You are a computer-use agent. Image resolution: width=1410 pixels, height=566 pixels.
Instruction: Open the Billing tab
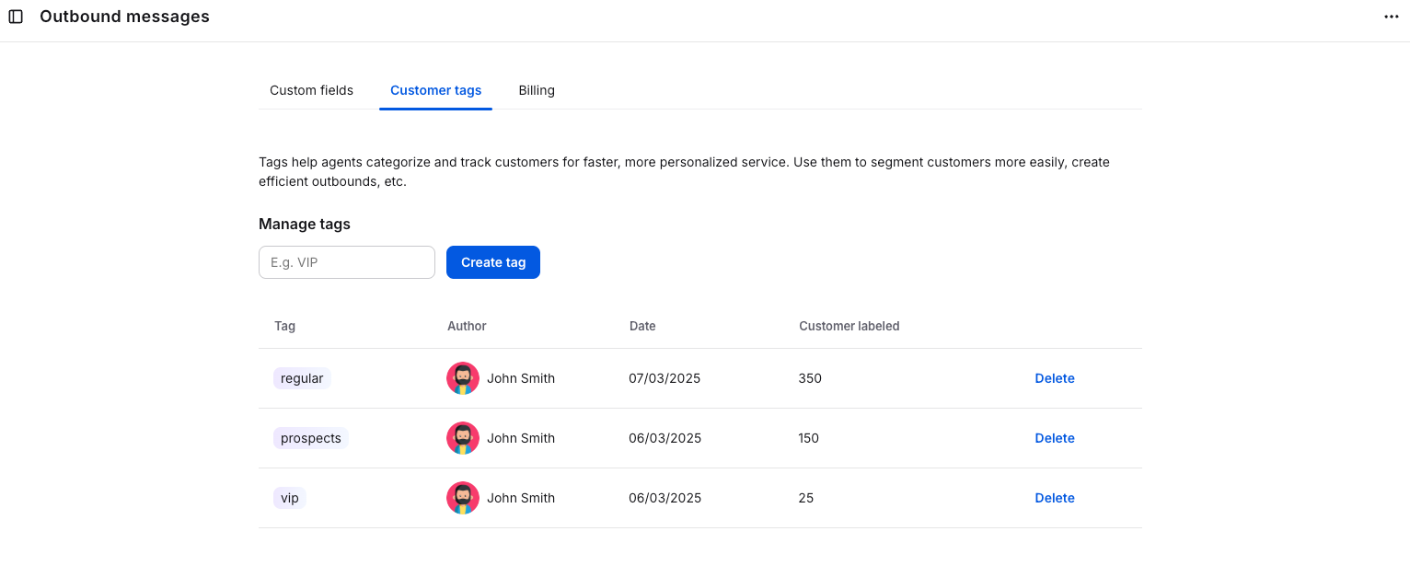(537, 90)
